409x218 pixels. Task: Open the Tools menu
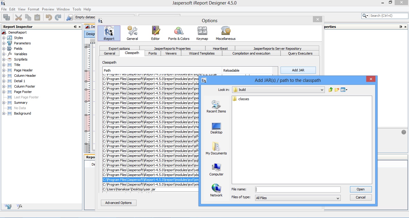tap(77, 9)
